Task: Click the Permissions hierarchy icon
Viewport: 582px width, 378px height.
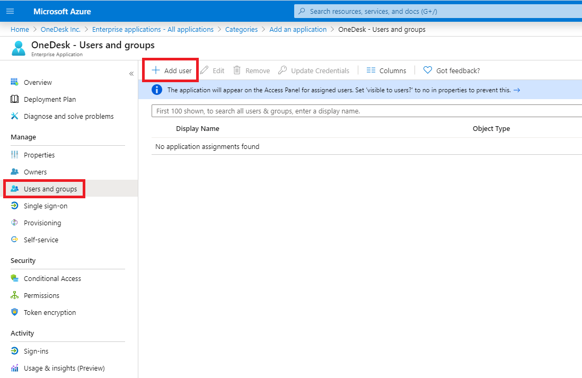Action: pos(14,295)
